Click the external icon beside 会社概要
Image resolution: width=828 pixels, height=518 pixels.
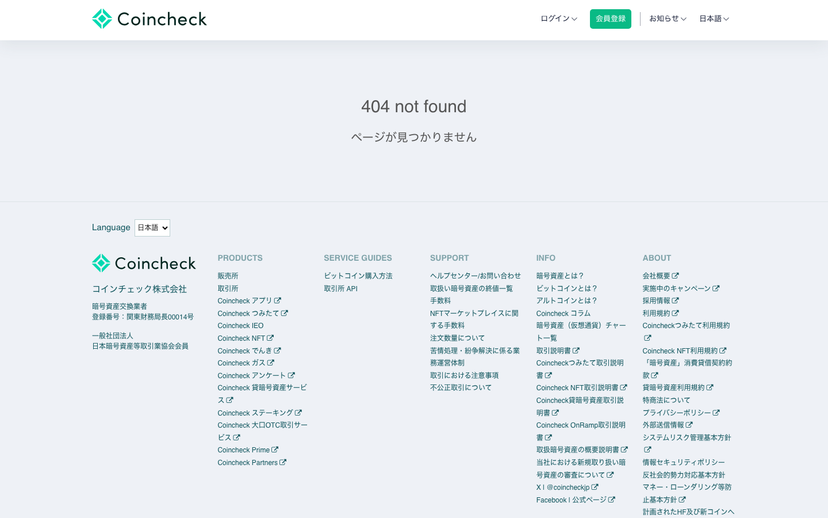click(x=676, y=276)
